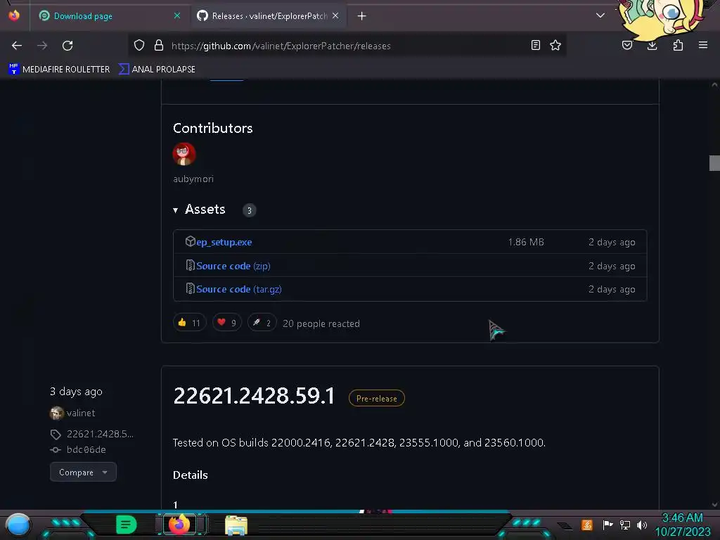
Task: Click the '1.86 MB' file size
Action: pyautogui.click(x=526, y=242)
